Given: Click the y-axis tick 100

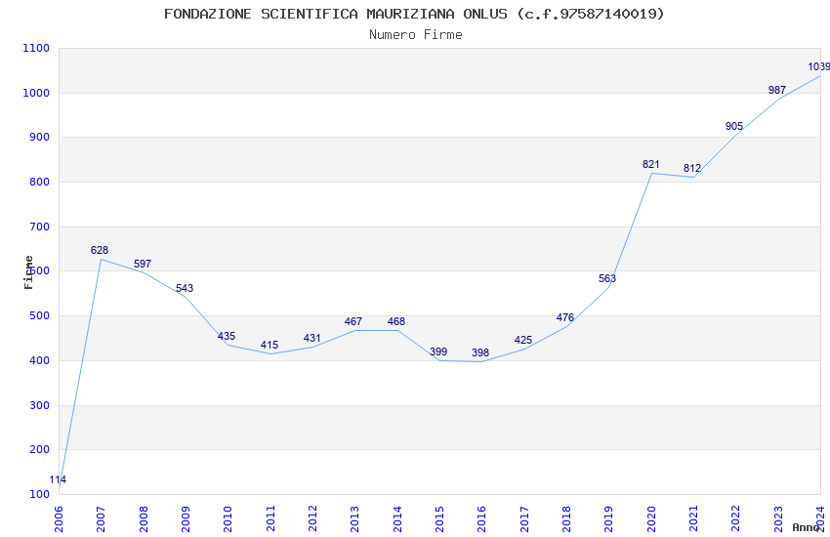Looking at the screenshot, I should [x=39, y=495].
